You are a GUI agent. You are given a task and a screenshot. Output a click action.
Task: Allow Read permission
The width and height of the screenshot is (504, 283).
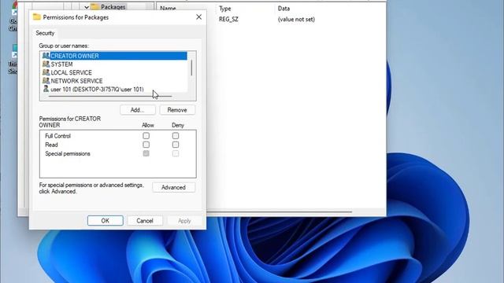click(x=146, y=145)
